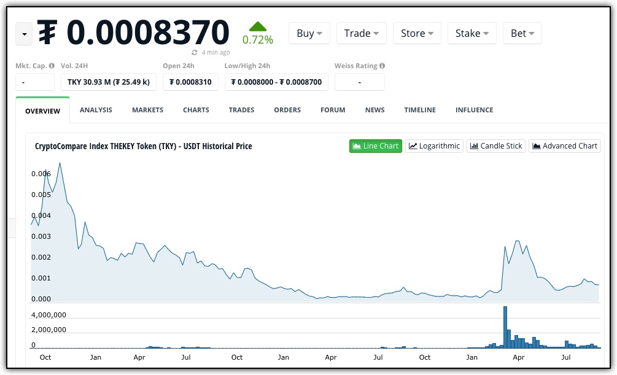Click the Weiss Rating value box
617x375 pixels.
point(360,82)
